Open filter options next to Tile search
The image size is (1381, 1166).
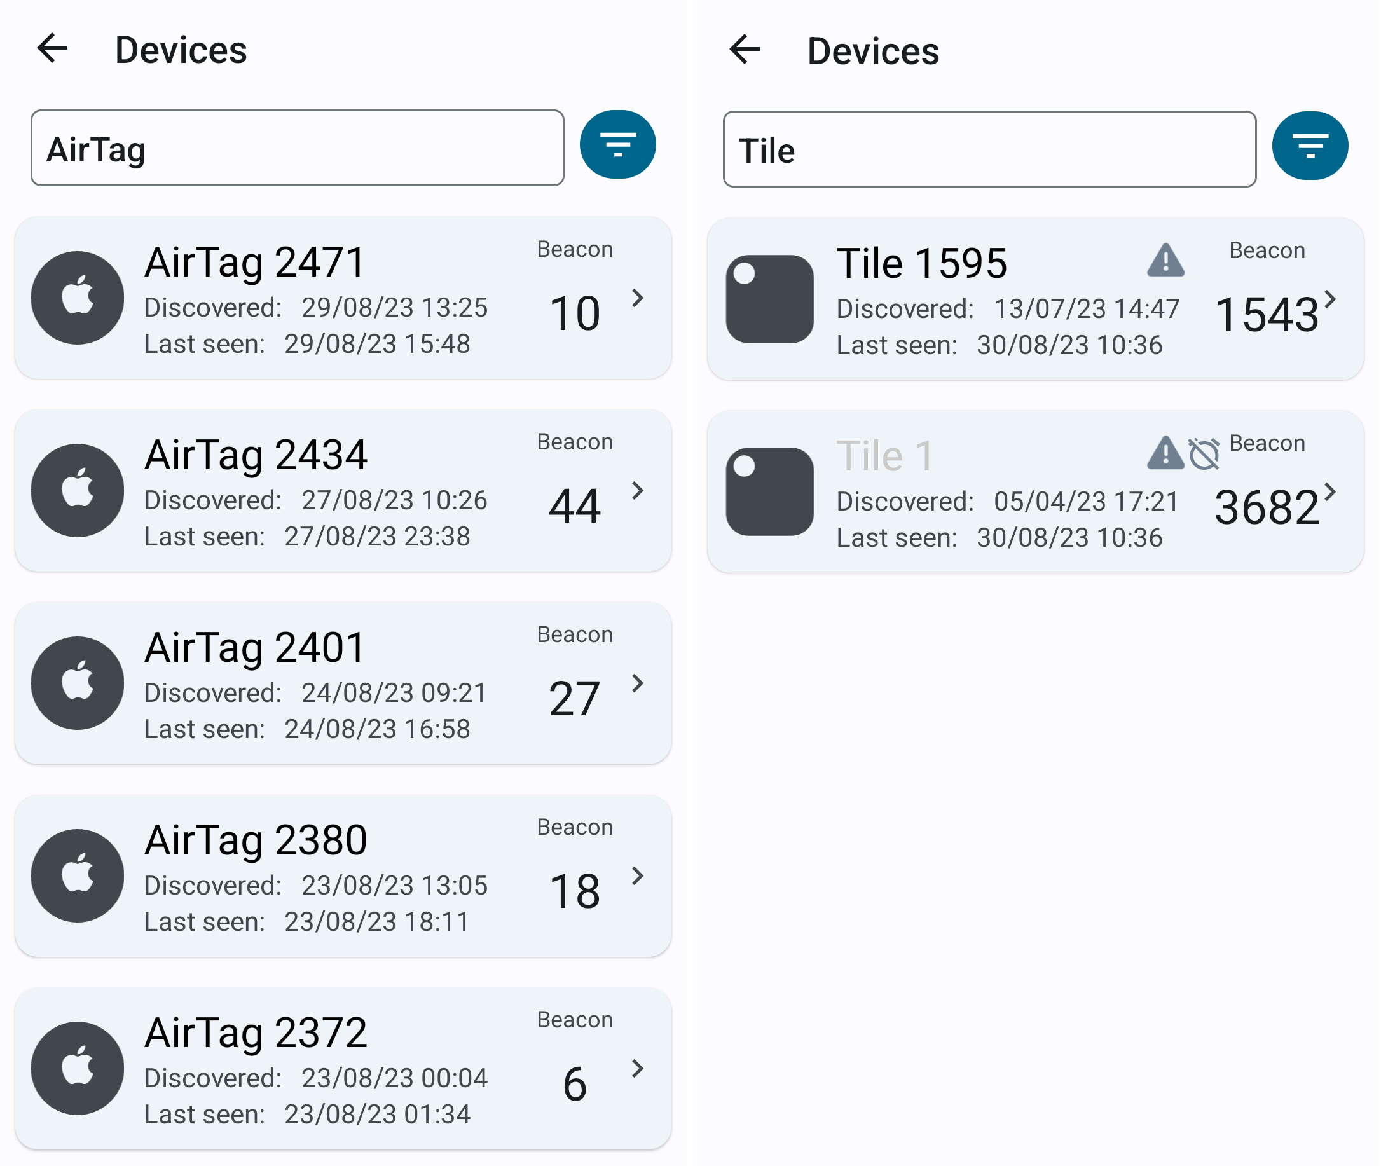(x=1310, y=146)
